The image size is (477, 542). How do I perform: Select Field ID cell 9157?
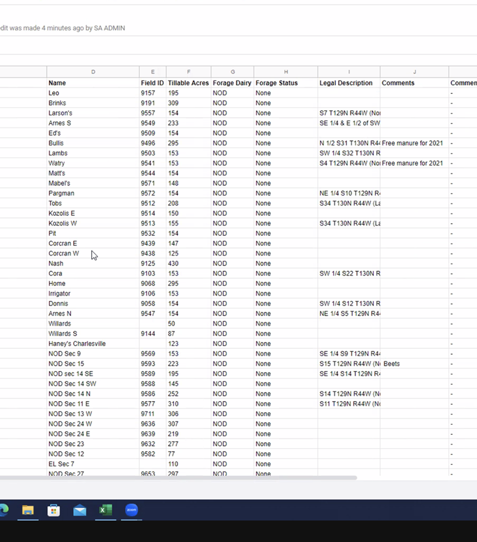[148, 93]
